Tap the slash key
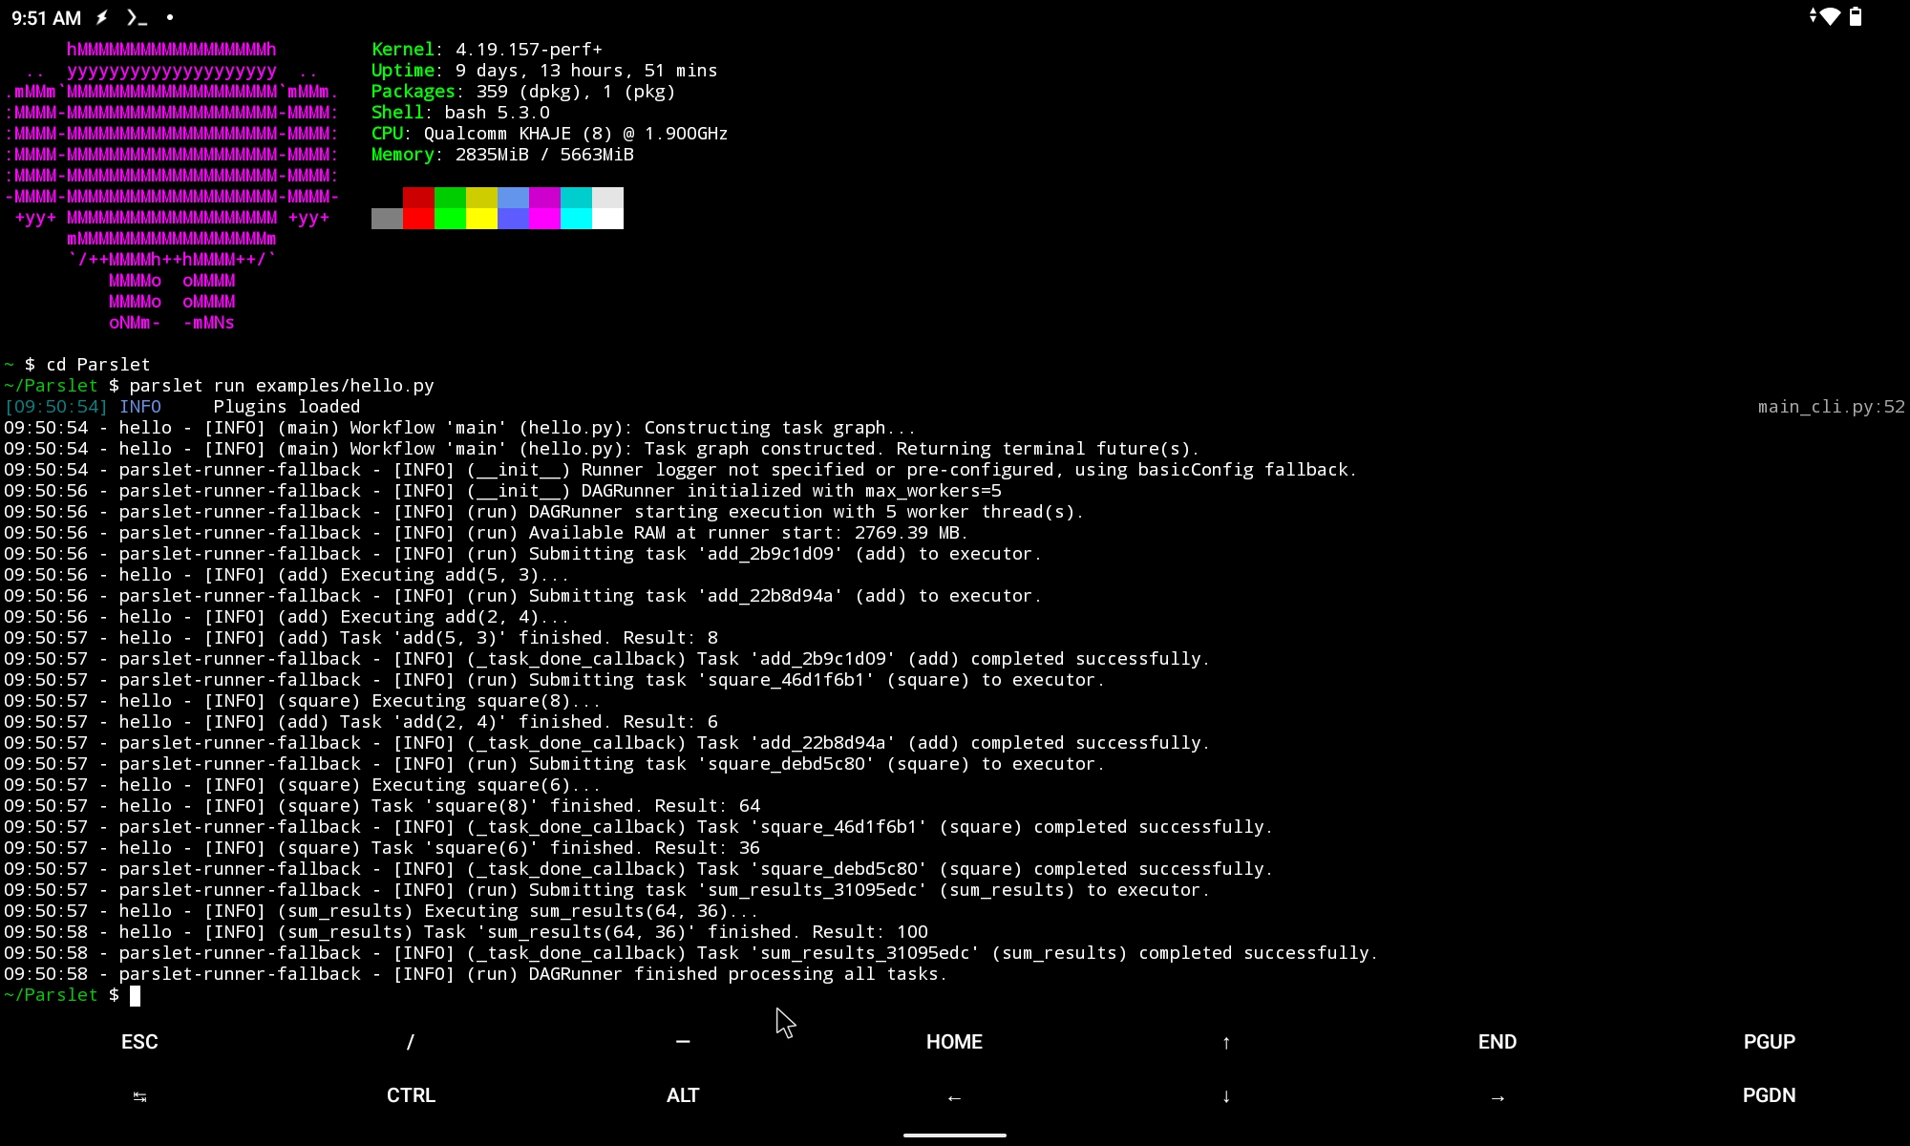Screen dimensions: 1910x1146 [x=411, y=1042]
